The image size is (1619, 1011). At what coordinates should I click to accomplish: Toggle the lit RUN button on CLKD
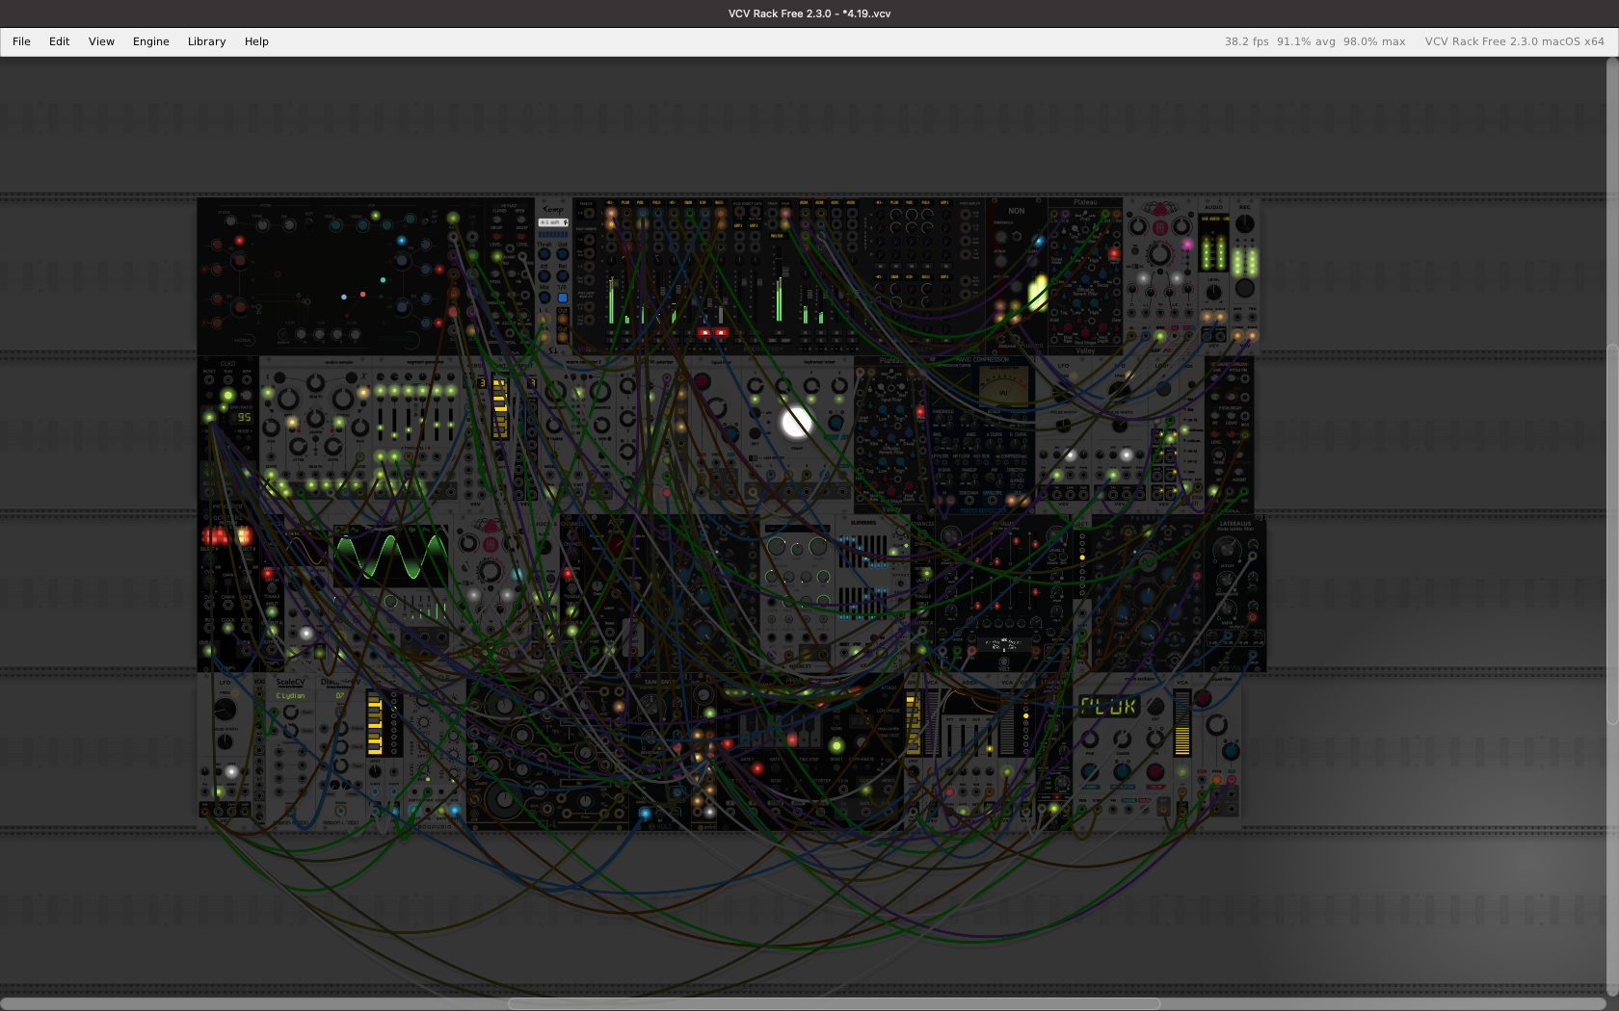[x=228, y=395]
